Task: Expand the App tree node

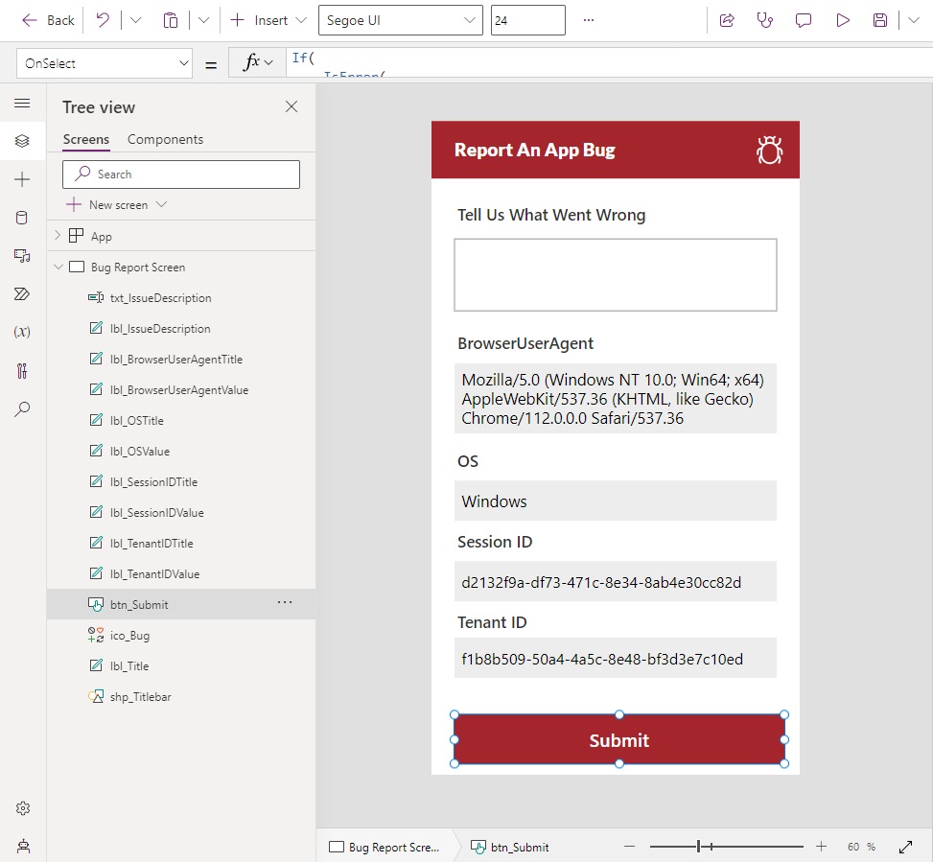Action: click(58, 236)
